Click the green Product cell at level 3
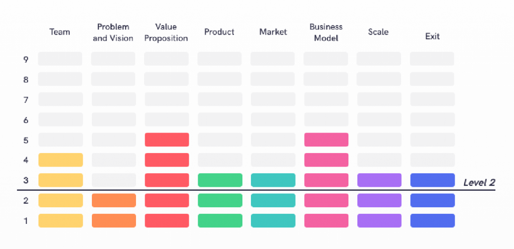This screenshot has width=514, height=249. click(220, 180)
